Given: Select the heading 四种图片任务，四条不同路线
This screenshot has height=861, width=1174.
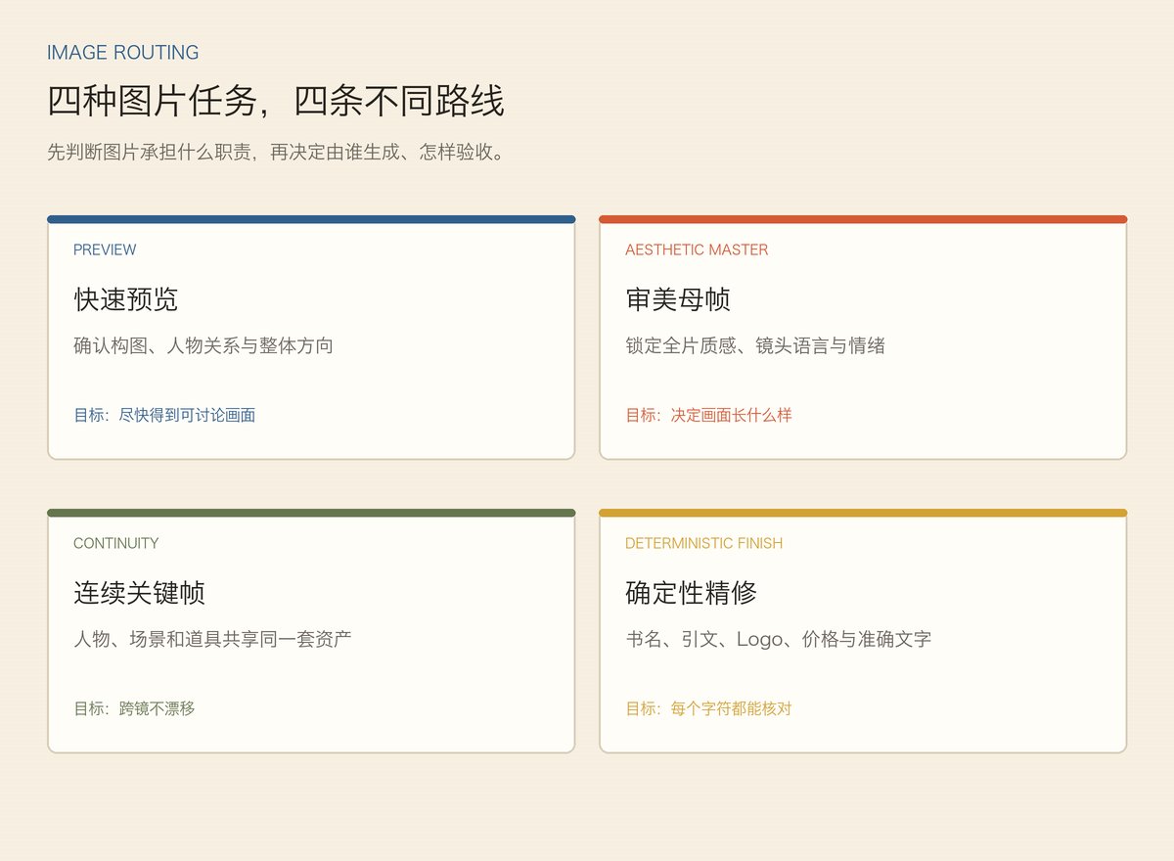Looking at the screenshot, I should (x=276, y=102).
